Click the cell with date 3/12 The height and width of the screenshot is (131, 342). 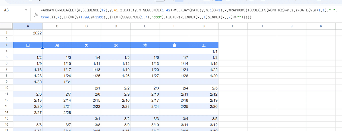(x=203, y=125)
